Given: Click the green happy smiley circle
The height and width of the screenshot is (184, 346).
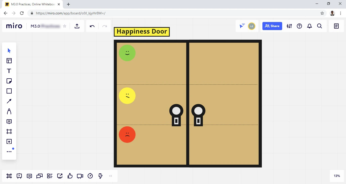Looking at the screenshot, I should click(x=127, y=53).
